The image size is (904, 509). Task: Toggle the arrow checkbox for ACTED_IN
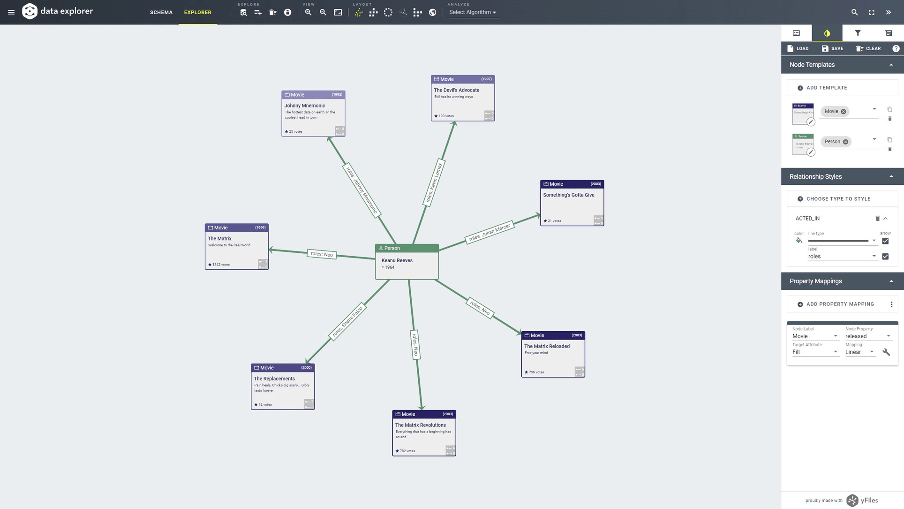point(885,241)
